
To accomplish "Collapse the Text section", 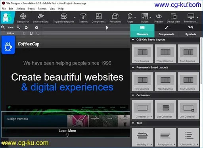I will (x=133, y=123).
